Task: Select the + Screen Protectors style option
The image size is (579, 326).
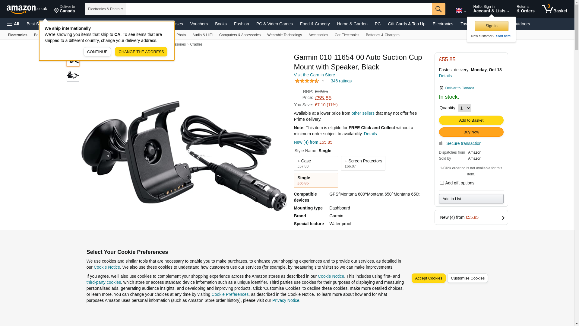Action: [x=363, y=163]
